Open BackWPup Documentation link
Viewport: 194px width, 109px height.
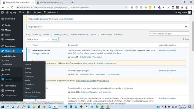(113, 74)
